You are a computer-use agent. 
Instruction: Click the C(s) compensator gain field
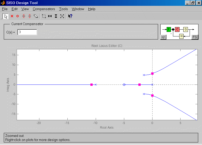click(27, 32)
